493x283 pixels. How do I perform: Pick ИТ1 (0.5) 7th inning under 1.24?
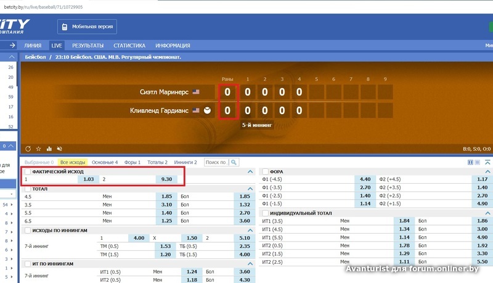(192, 272)
